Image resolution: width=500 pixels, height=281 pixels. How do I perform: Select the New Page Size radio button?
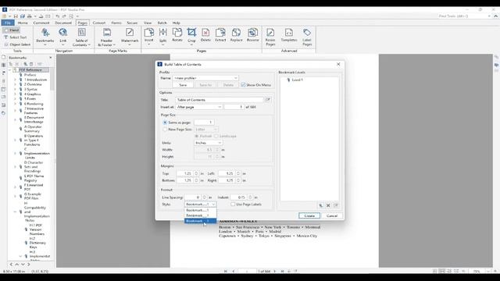[x=165, y=130]
